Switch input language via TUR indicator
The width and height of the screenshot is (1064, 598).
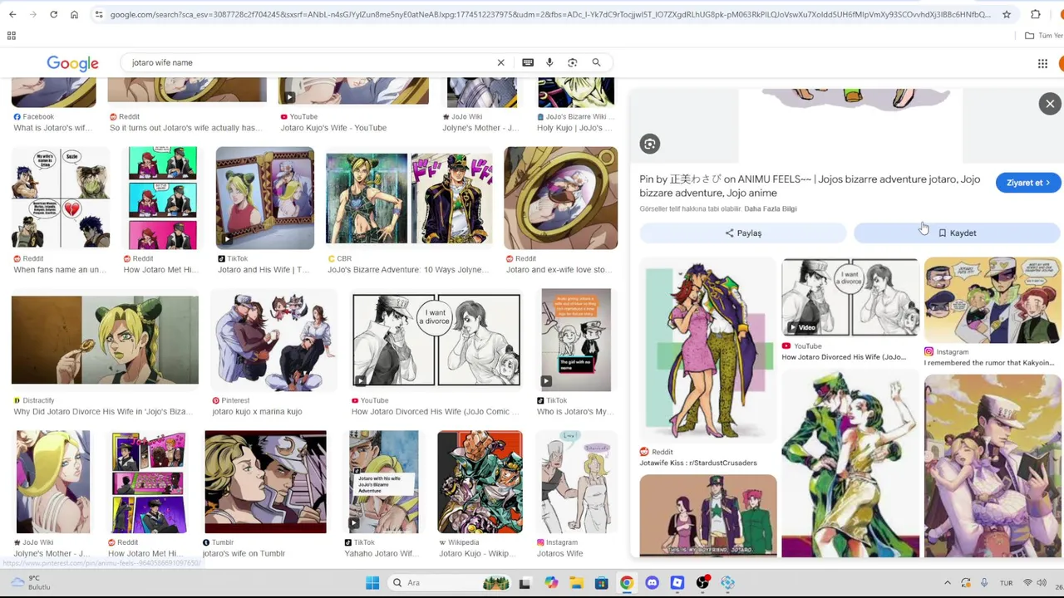[x=1006, y=583]
